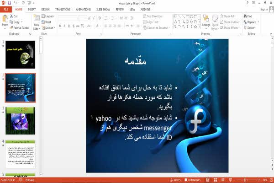The width and height of the screenshot is (274, 183).
Task: Start Slide Show from status bar
Action: tap(231, 180)
